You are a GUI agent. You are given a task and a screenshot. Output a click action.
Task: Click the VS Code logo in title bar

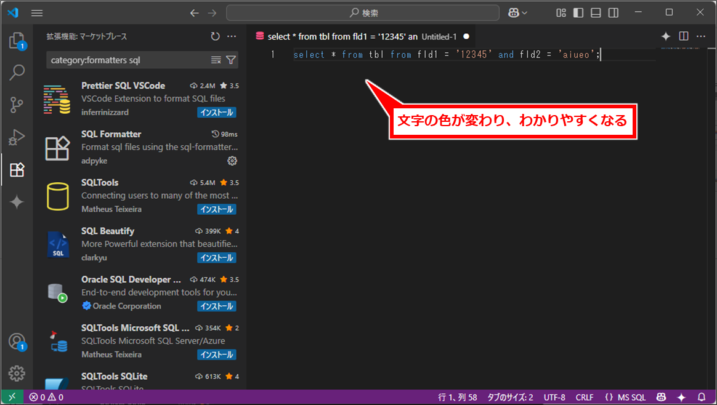(x=13, y=12)
